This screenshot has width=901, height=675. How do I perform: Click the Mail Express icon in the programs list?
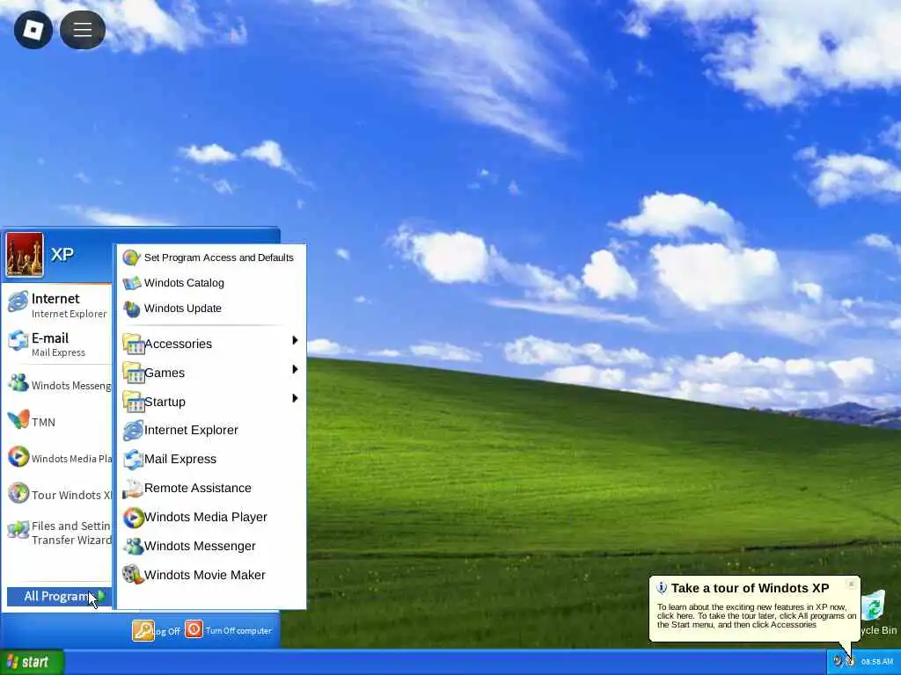point(134,459)
